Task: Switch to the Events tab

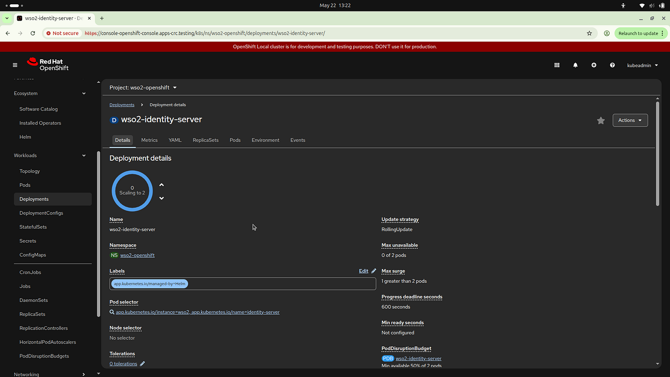Action: [298, 140]
